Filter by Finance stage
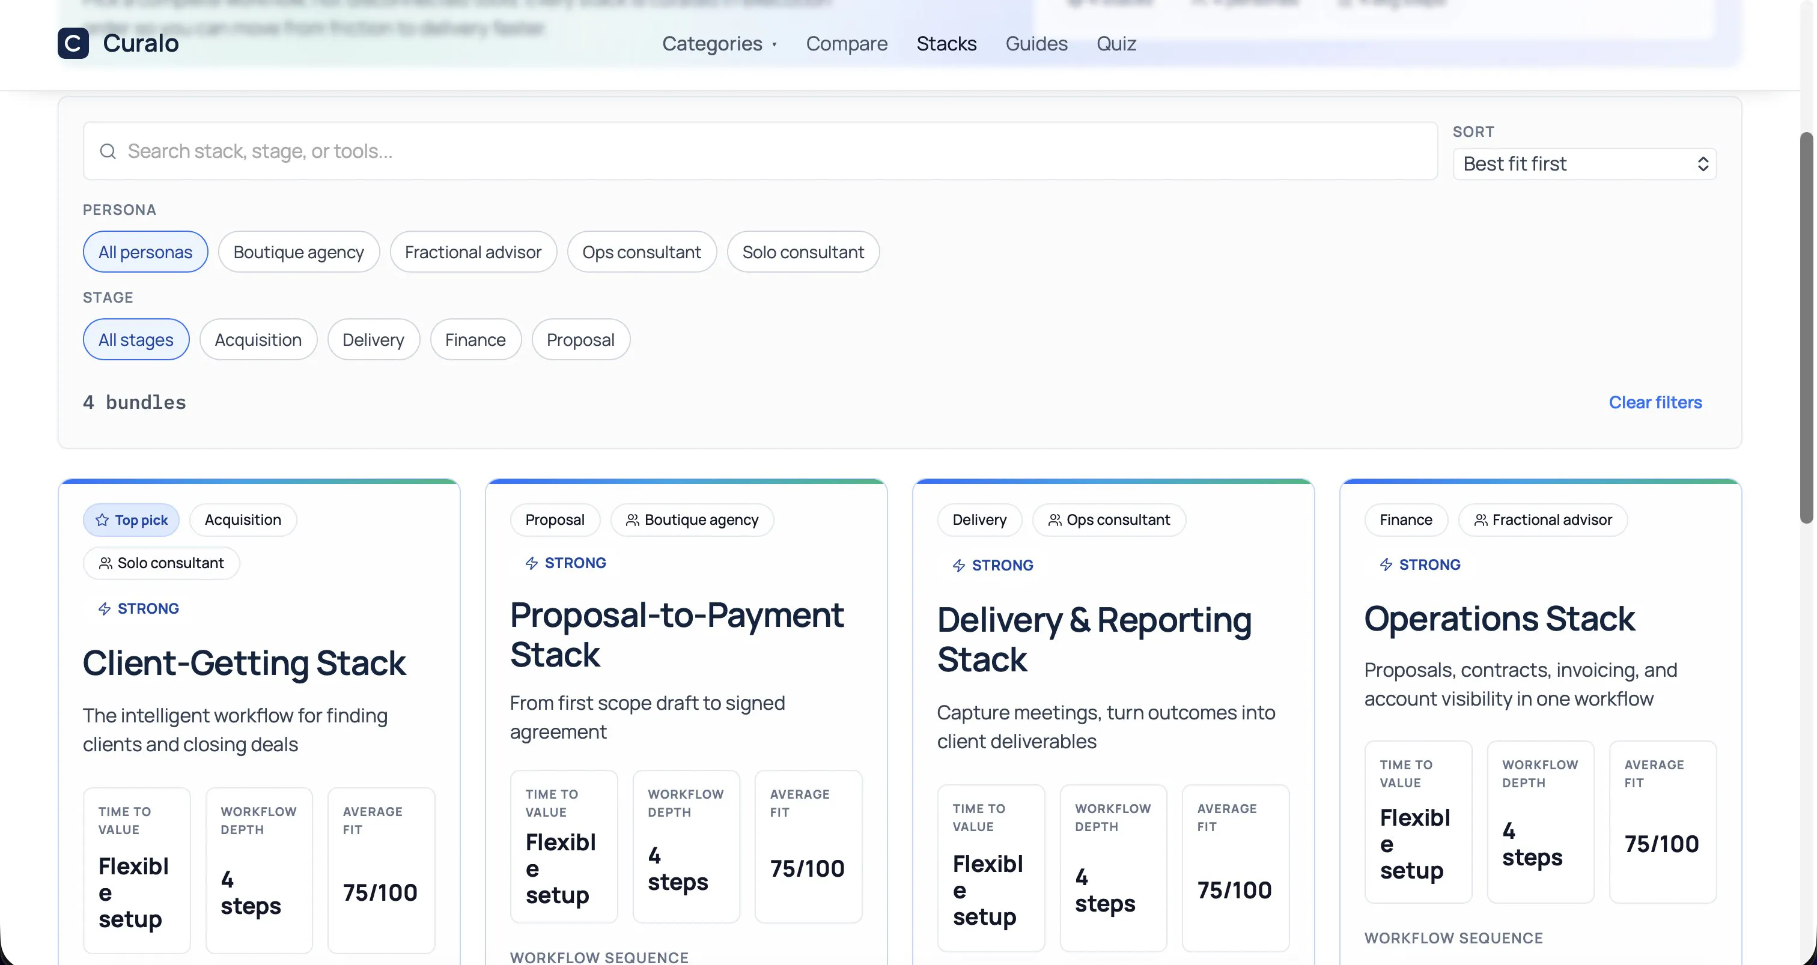Image resolution: width=1817 pixels, height=965 pixels. (475, 340)
